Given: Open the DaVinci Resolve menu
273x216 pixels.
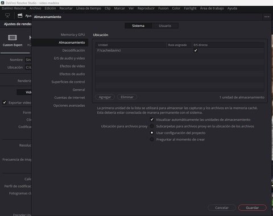Looking at the screenshot, I should click(14, 9).
